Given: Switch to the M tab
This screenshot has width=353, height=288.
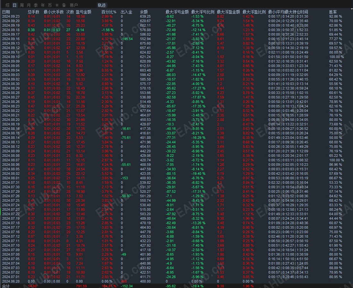Looking at the screenshot, I should (x=57, y=5).
